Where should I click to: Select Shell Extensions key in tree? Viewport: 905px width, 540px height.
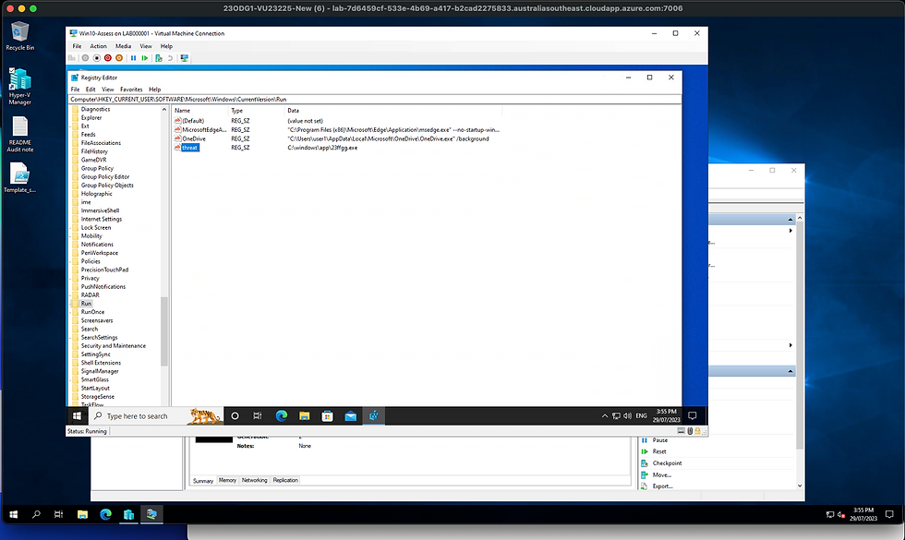coord(101,363)
